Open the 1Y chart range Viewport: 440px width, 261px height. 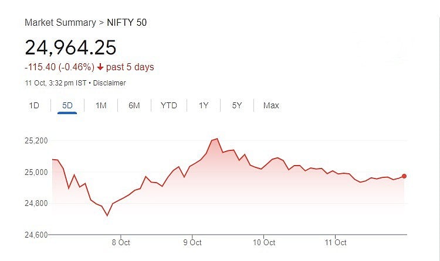[x=204, y=105]
